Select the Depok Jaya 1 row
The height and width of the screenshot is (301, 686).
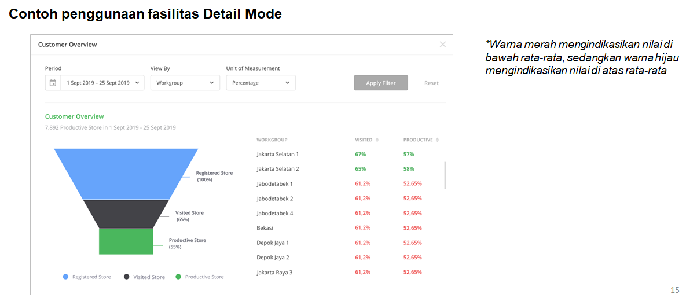[348, 243]
